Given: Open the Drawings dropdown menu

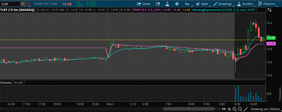Looking at the screenshot, I should pyautogui.click(x=222, y=4).
